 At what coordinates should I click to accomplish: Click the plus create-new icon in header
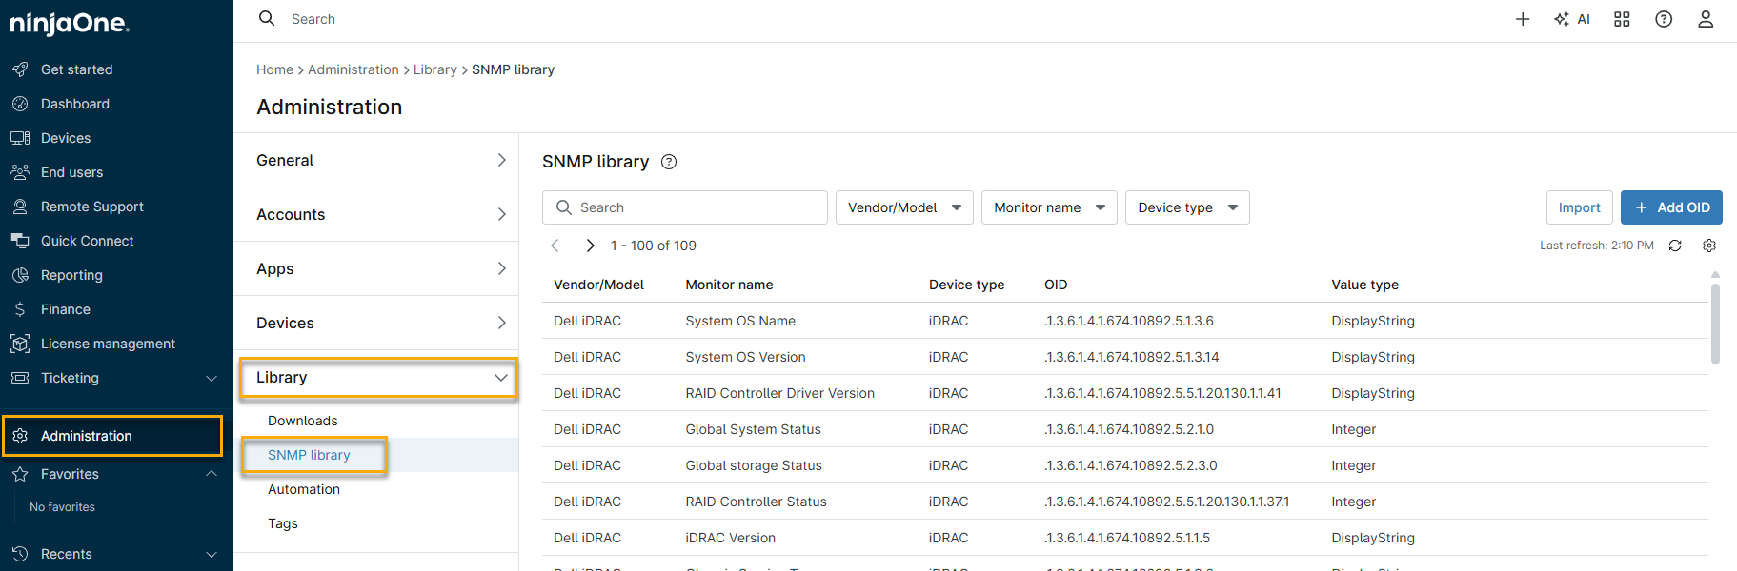point(1523,19)
